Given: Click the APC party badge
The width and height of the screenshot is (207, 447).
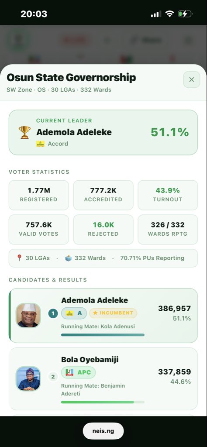Looking at the screenshot, I should 79,372.
